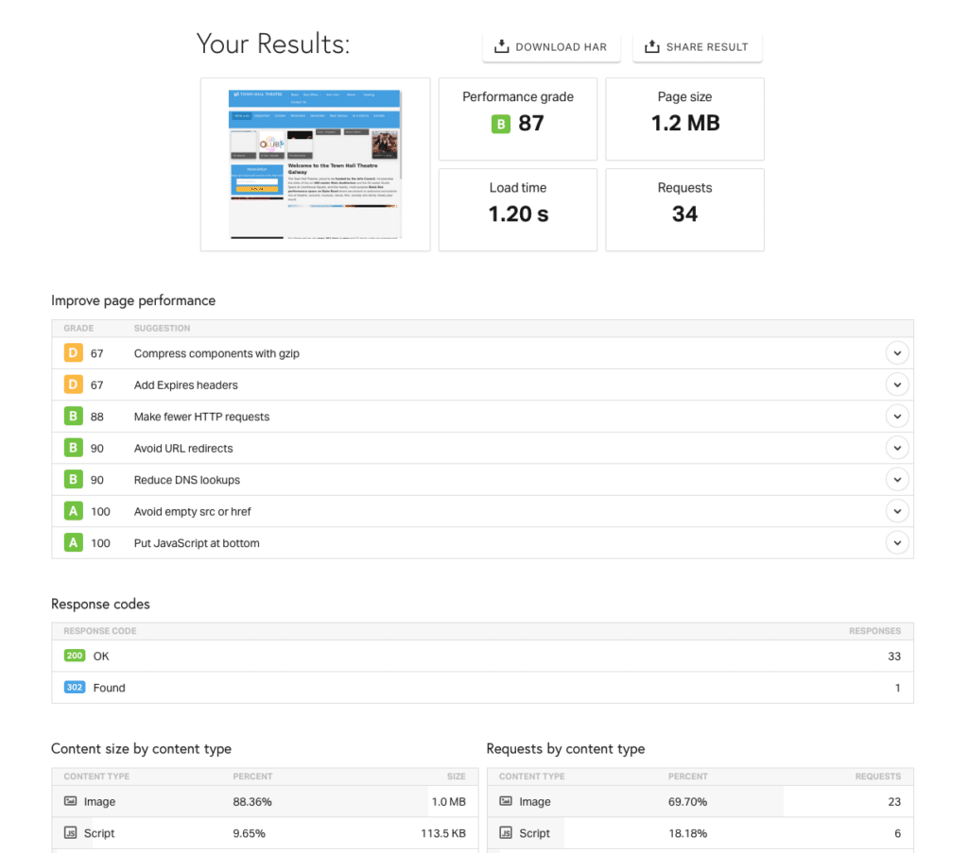Expand the Compress components with gzip row

click(x=897, y=353)
